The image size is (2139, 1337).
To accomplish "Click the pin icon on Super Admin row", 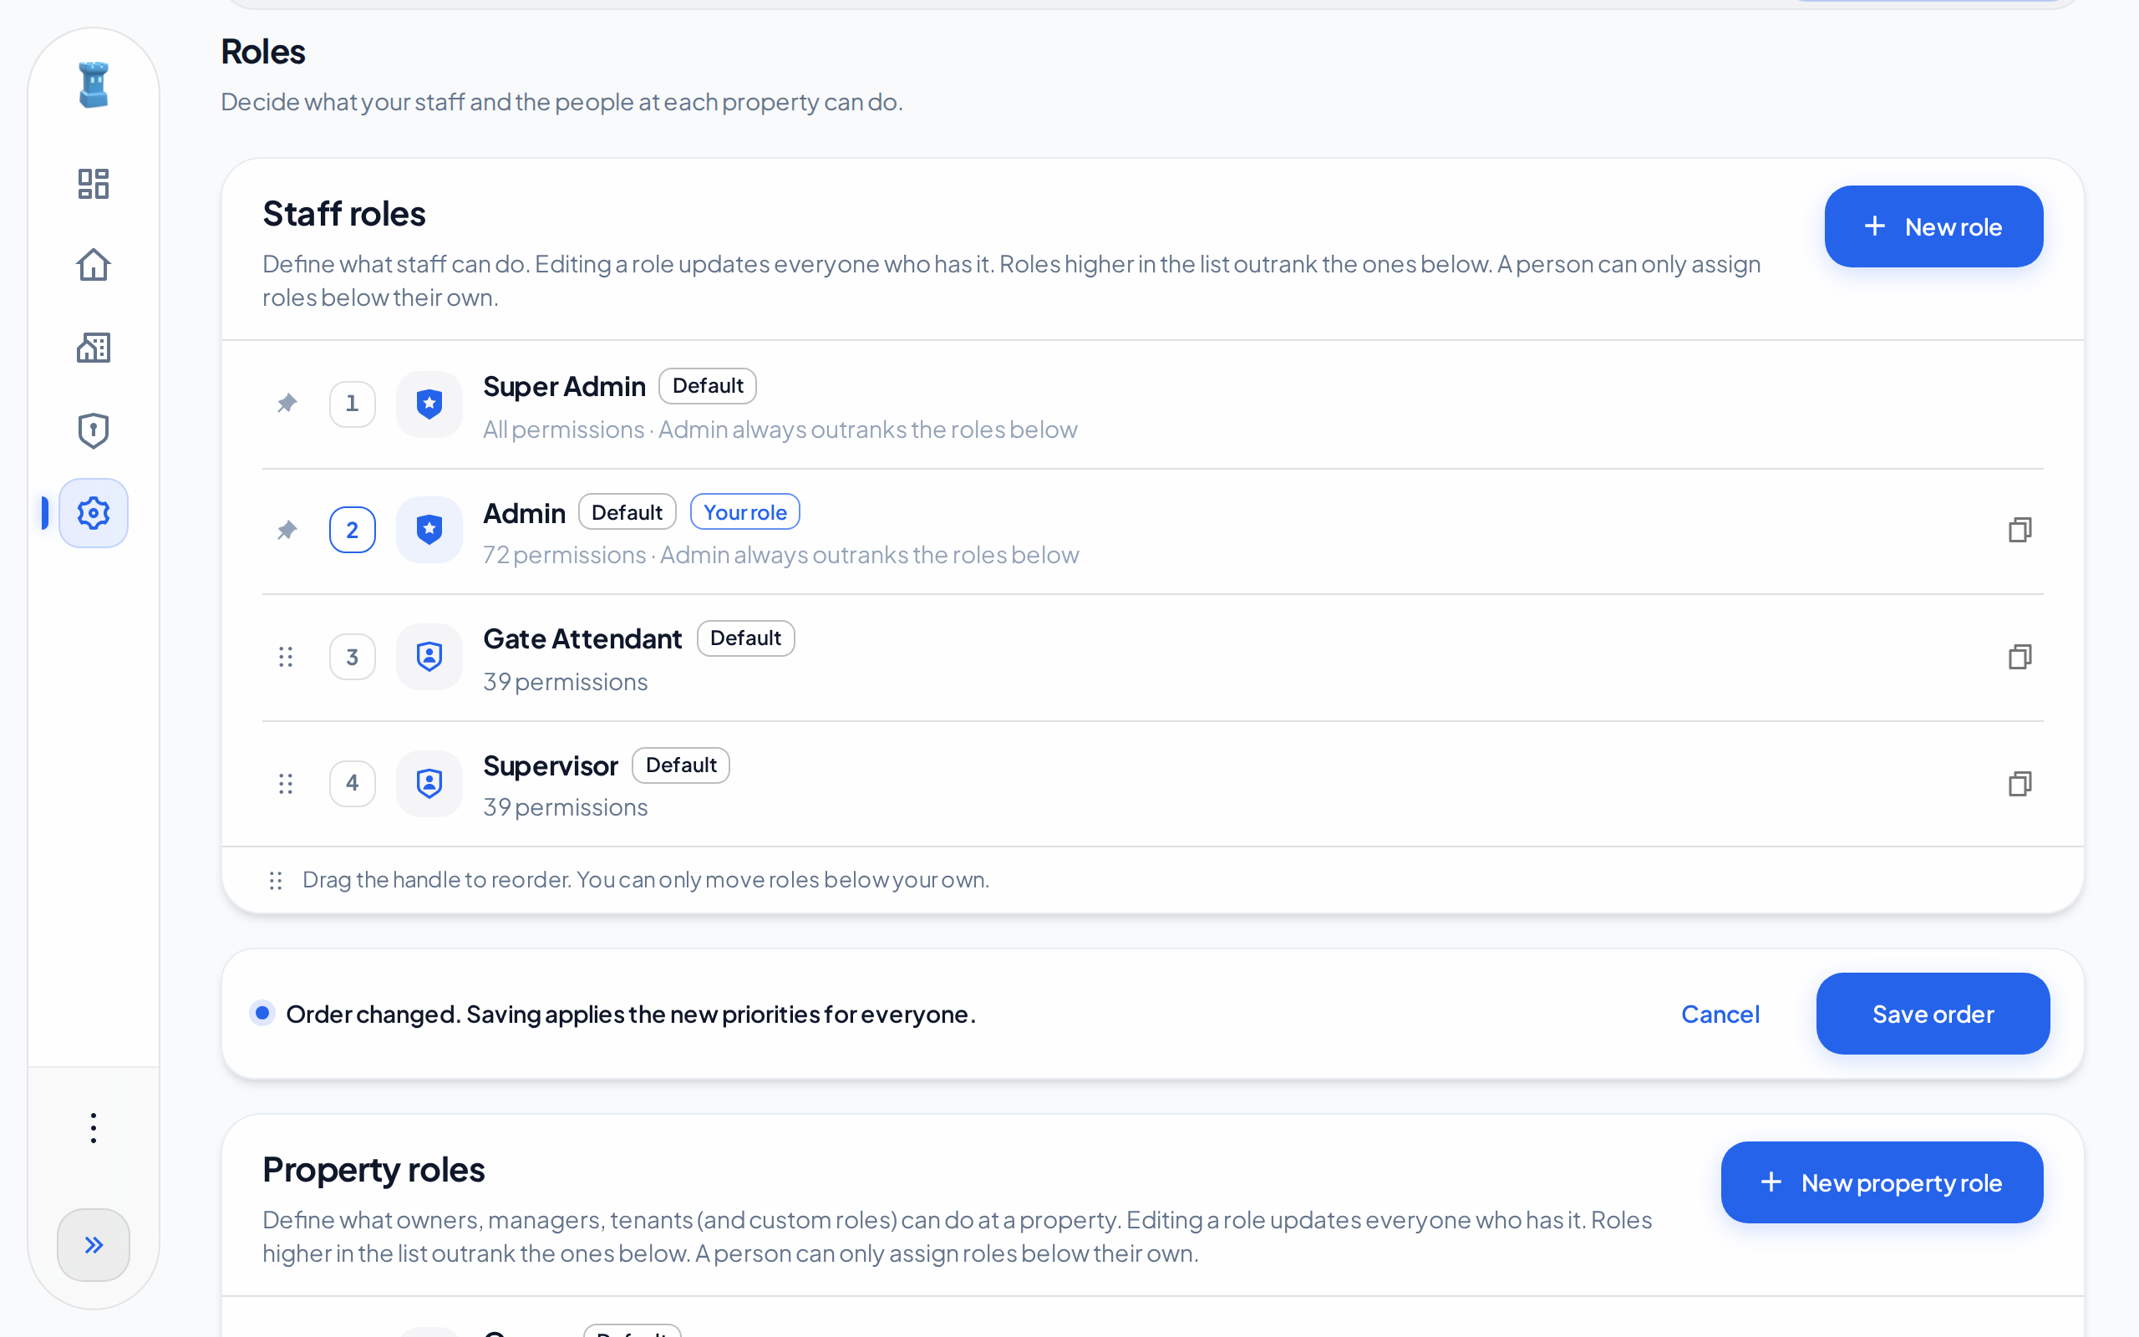I will (x=287, y=404).
